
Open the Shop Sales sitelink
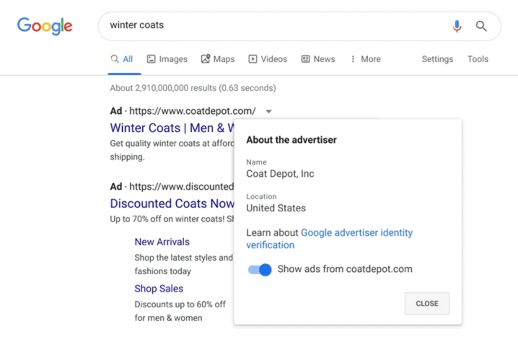159,289
